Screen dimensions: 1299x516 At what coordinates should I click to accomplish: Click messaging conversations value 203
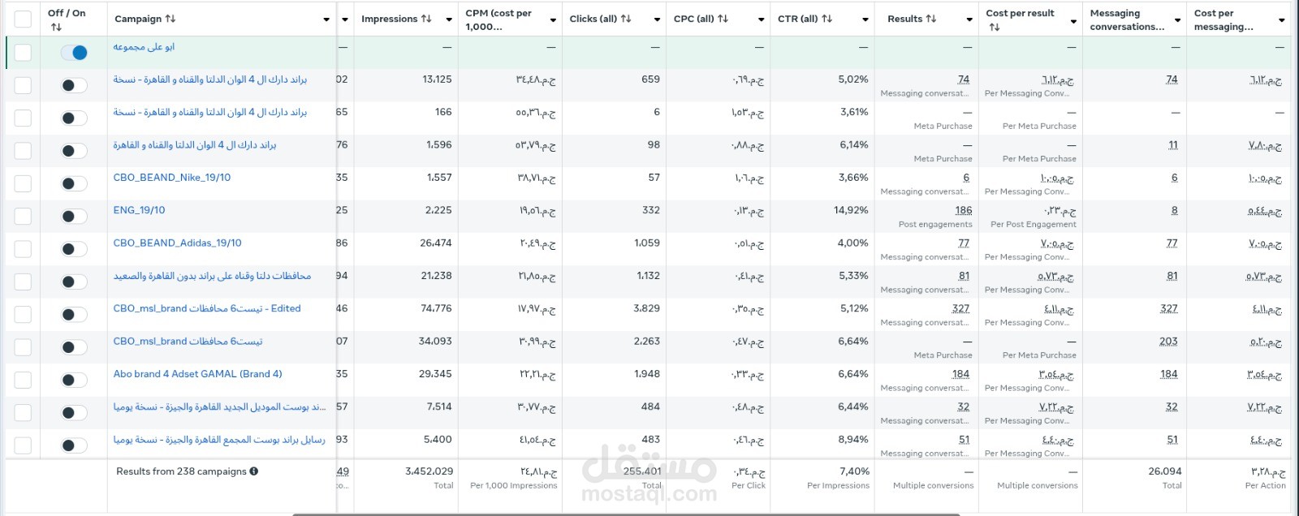1168,342
